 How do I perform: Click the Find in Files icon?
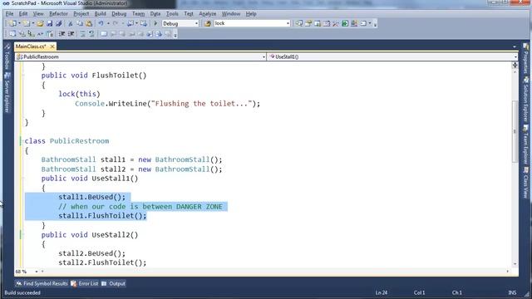208,23
